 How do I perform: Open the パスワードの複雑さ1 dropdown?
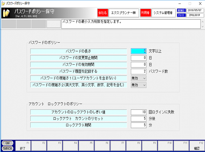[x=138, y=78]
